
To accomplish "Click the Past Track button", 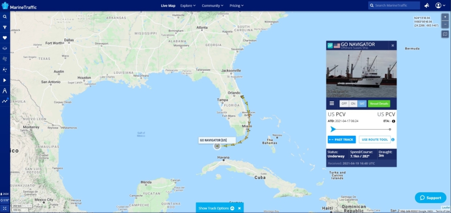I will click(341, 139).
